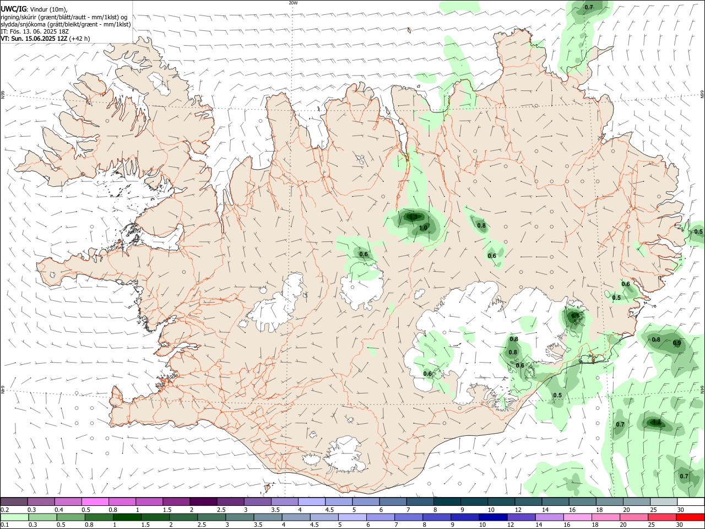Pick the red swatch between 25 and 30, bottom legend
This screenshot has width=705, height=529.
pyautogui.click(x=661, y=517)
